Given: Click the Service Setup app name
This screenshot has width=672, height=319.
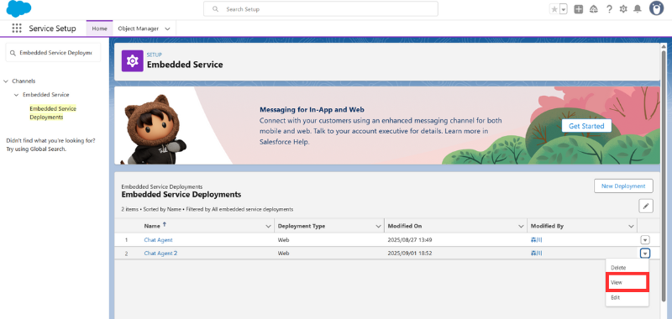Looking at the screenshot, I should [x=52, y=29].
